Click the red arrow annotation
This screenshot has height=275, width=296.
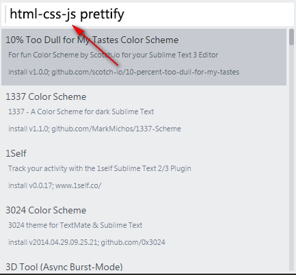pyautogui.click(x=95, y=44)
